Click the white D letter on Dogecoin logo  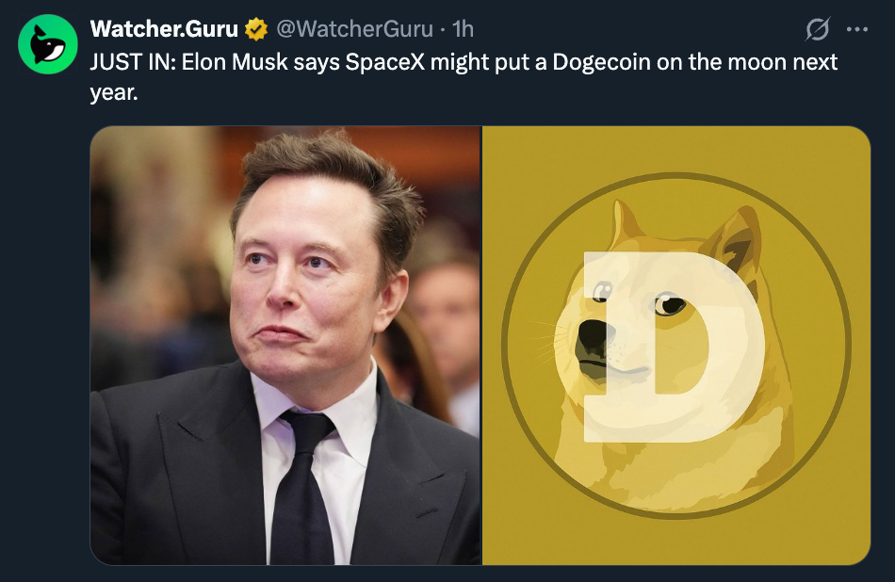tap(674, 347)
